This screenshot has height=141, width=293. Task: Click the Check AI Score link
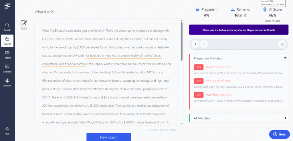(x=272, y=21)
